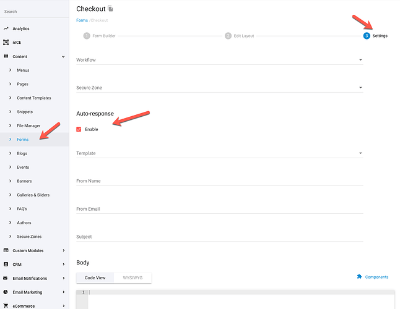Image resolution: width=400 pixels, height=309 pixels.
Task: Click the From Email input field
Action: pos(220,209)
